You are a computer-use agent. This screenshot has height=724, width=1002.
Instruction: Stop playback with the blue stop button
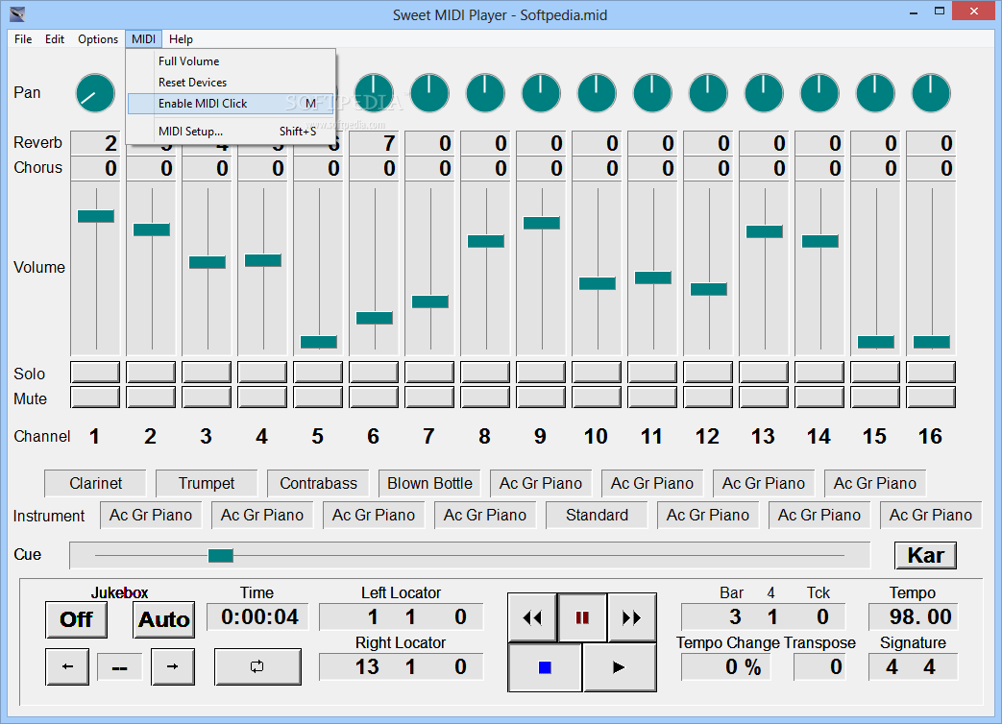545,667
